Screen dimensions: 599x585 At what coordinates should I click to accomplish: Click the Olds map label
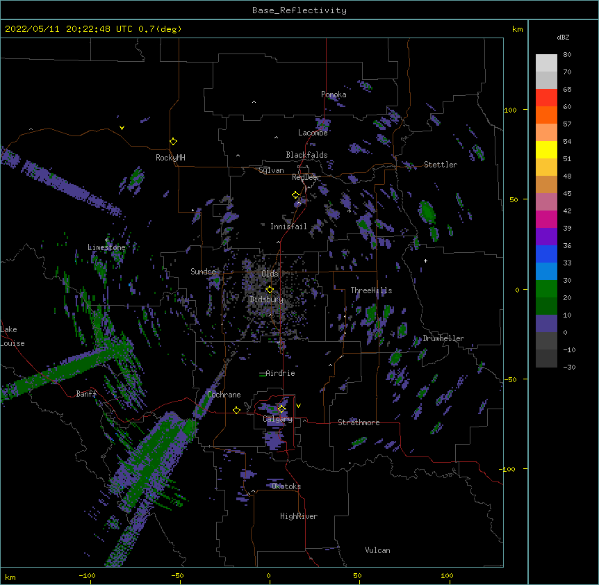[x=270, y=274]
